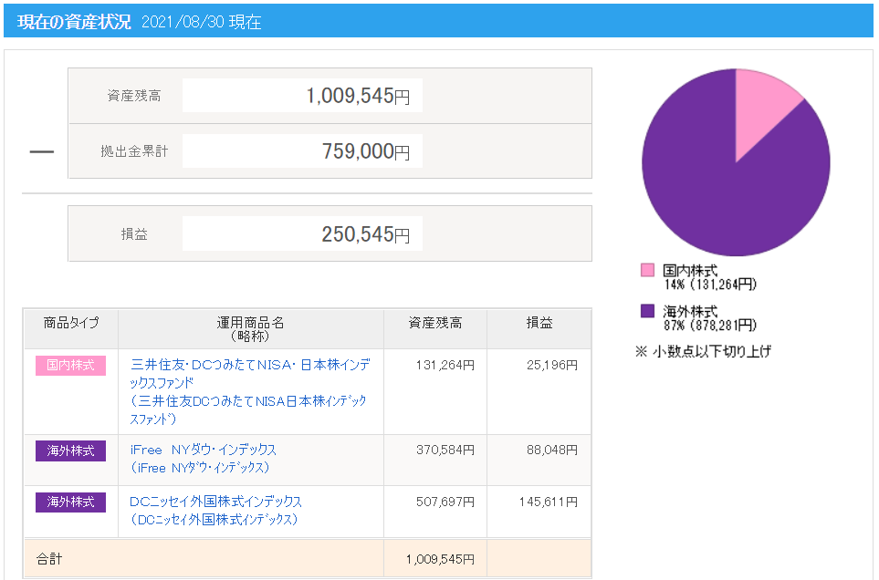
Task: Click the 資産残高 amount field showing 1,009,545円
Action: [x=303, y=96]
